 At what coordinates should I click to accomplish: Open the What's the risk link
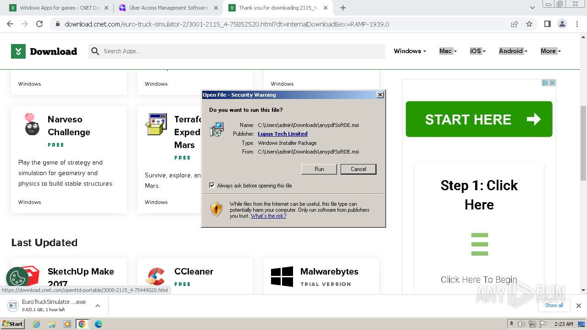(x=268, y=216)
